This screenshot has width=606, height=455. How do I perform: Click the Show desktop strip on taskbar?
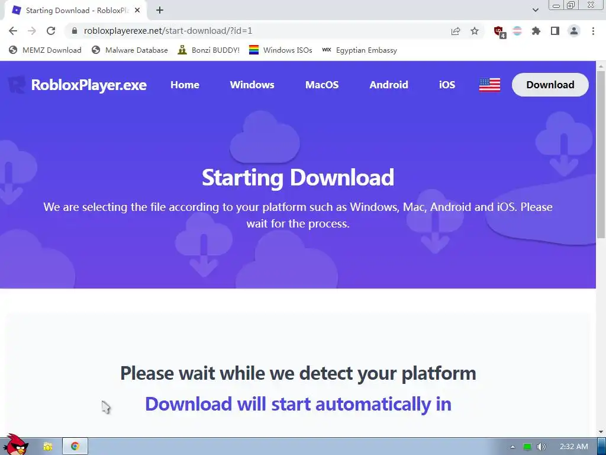[x=602, y=447]
